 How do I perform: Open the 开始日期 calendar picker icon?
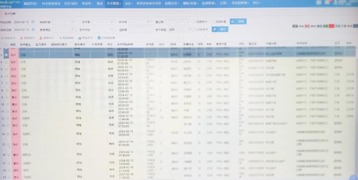tap(33, 22)
